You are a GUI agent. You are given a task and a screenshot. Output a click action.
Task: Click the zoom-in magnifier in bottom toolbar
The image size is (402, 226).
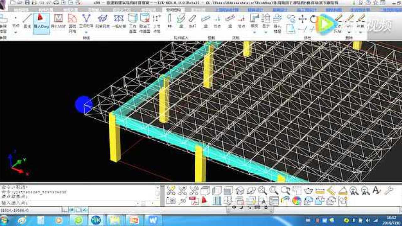262,190
